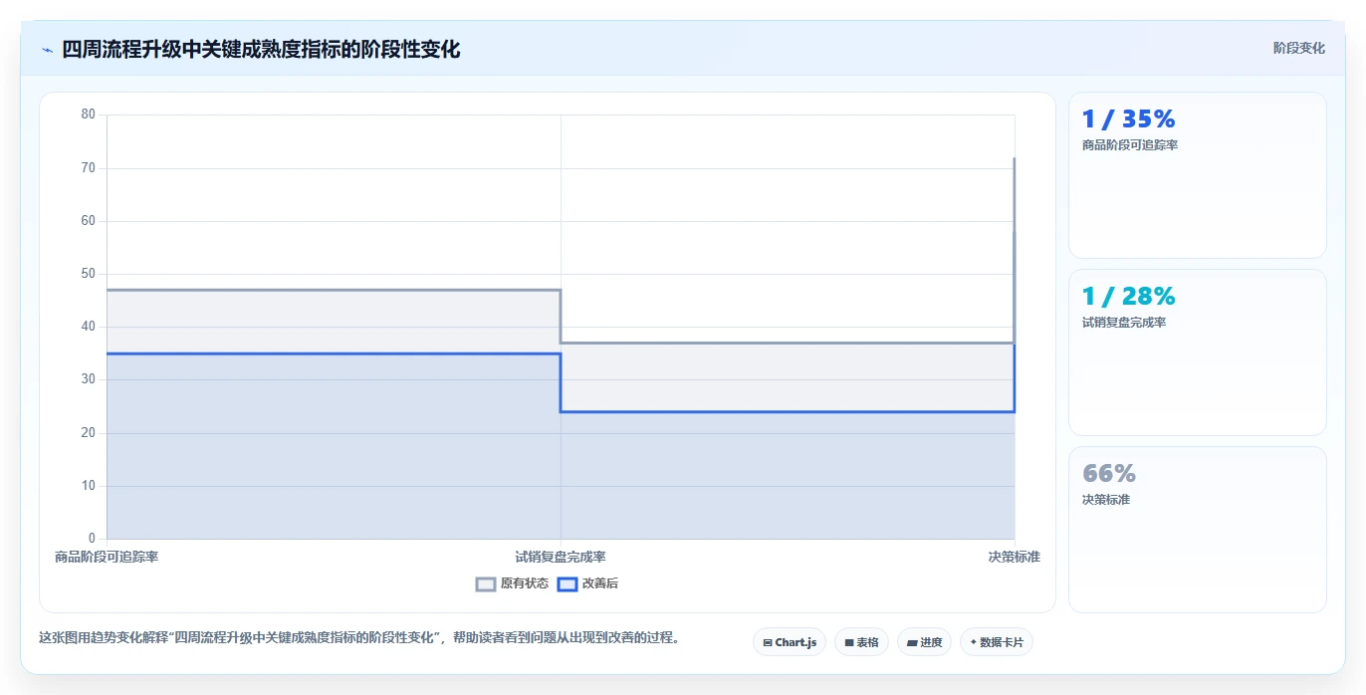Click y-axis tick label 10
The image size is (1366, 695).
[89, 486]
